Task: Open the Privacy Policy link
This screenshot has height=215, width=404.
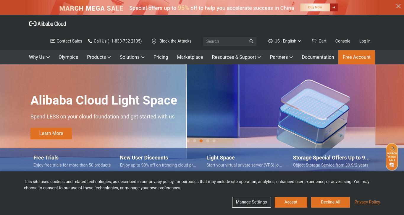Action: coord(367,202)
